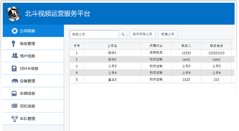Click phone cell 123331213
Screen dimensions: 239x131
click(217, 53)
